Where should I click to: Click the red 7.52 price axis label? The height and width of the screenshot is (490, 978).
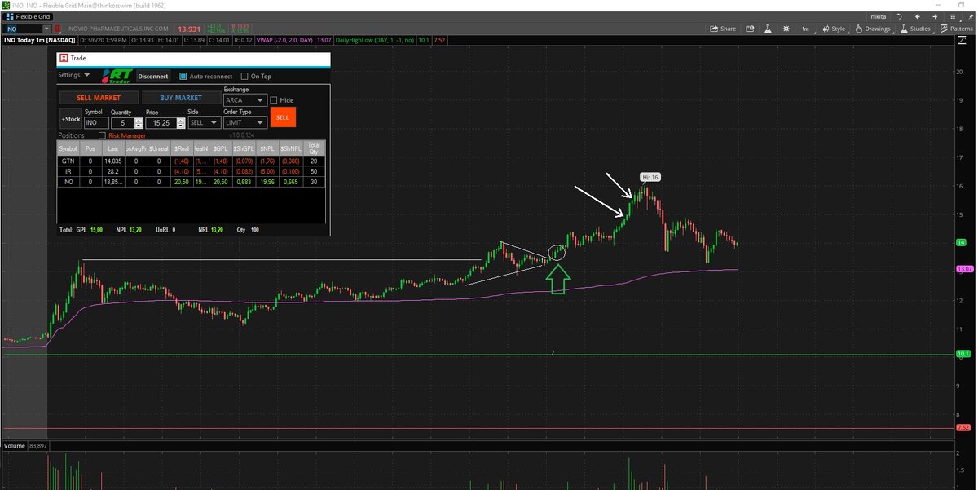coord(963,427)
